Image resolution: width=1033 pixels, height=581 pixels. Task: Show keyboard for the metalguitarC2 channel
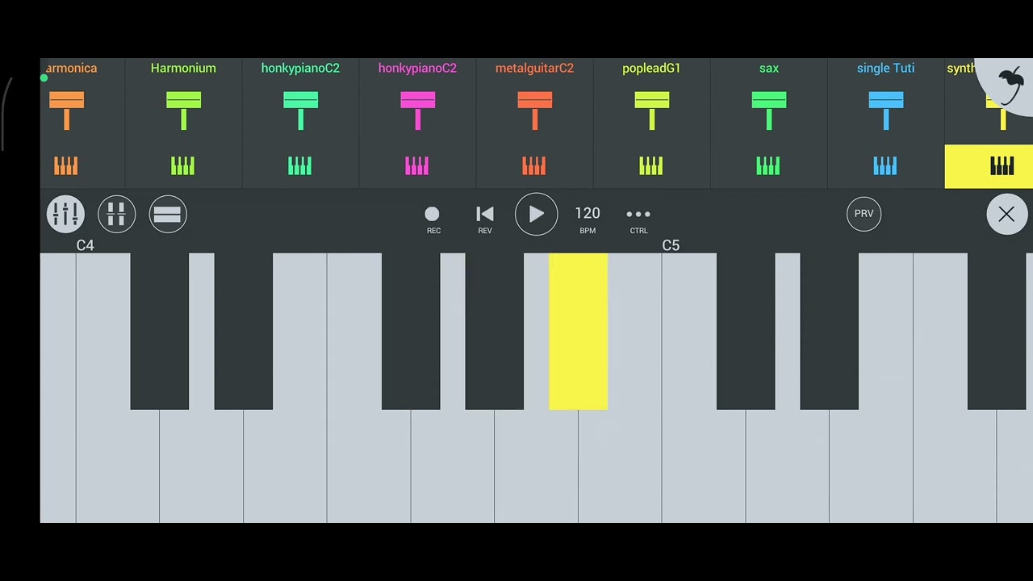534,165
